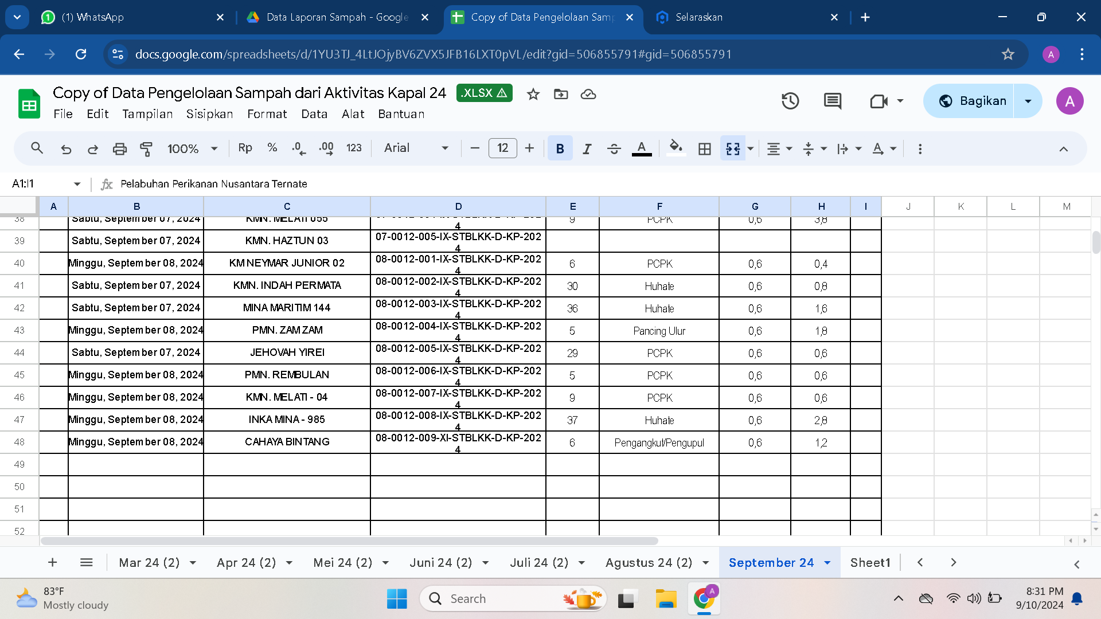Image resolution: width=1101 pixels, height=619 pixels.
Task: Open version history clock icon
Action: coord(790,101)
